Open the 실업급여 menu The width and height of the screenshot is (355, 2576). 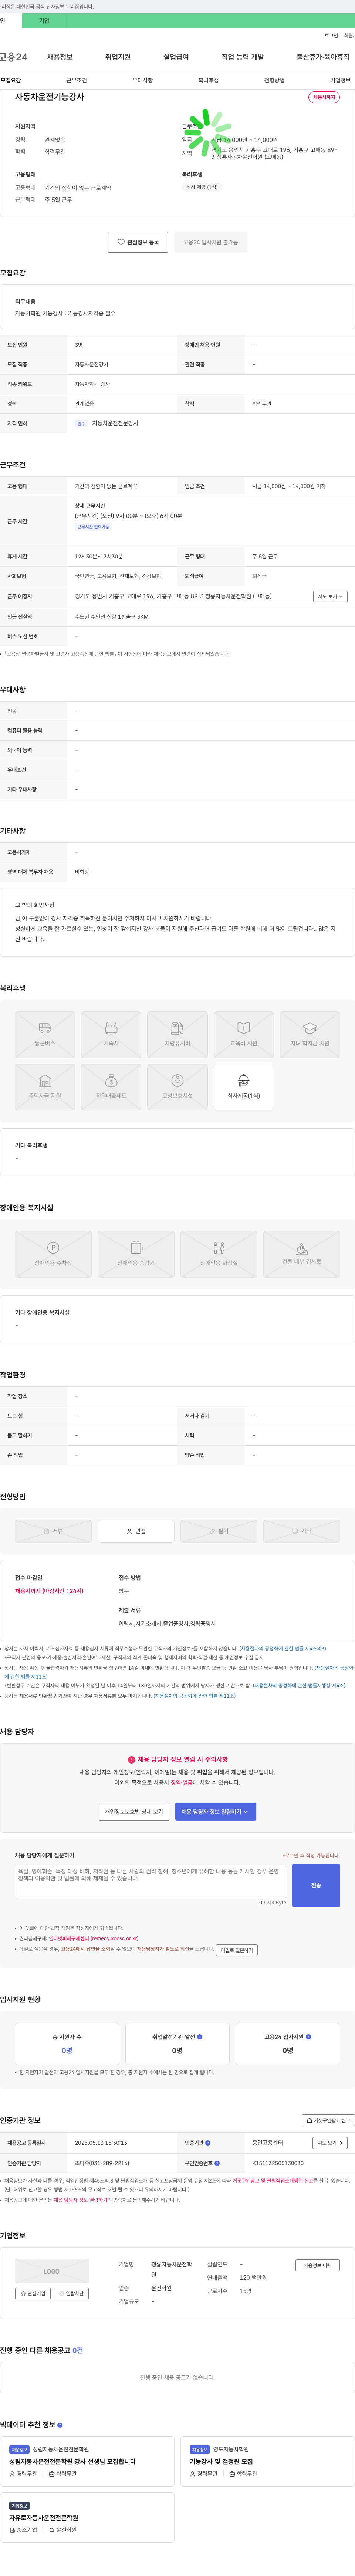pyautogui.click(x=176, y=57)
